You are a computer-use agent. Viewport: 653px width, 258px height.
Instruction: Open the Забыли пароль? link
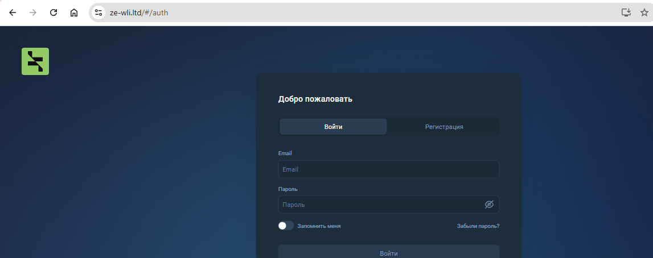coord(478,226)
